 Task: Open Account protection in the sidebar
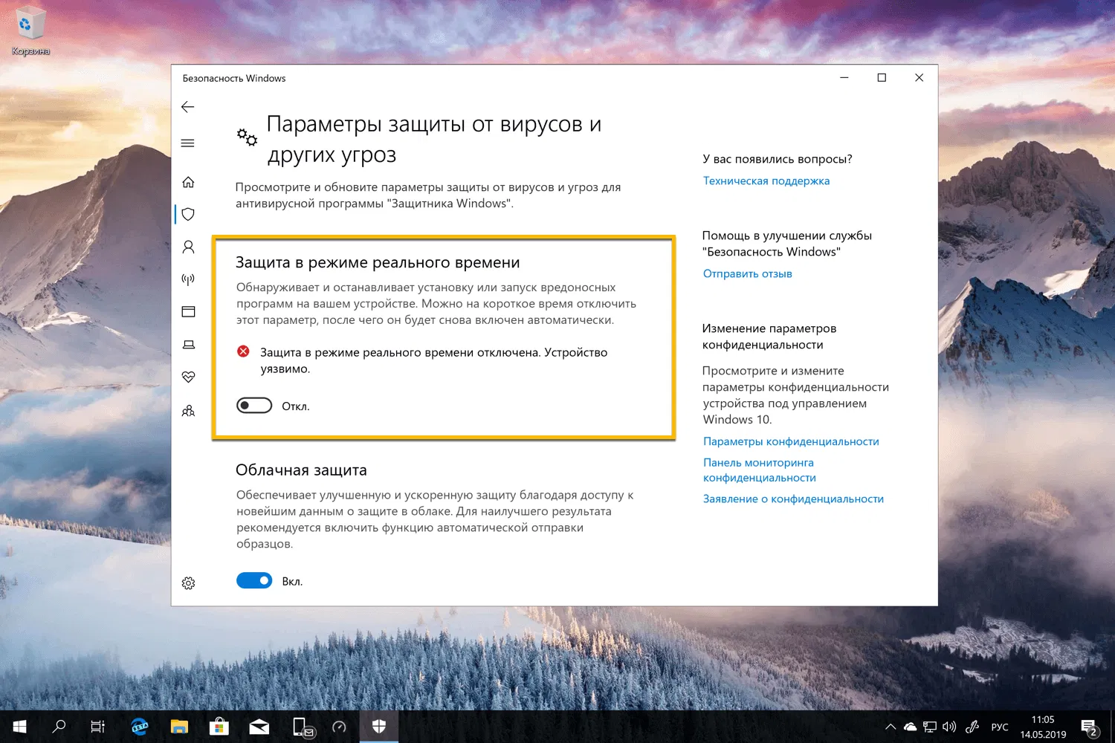188,247
